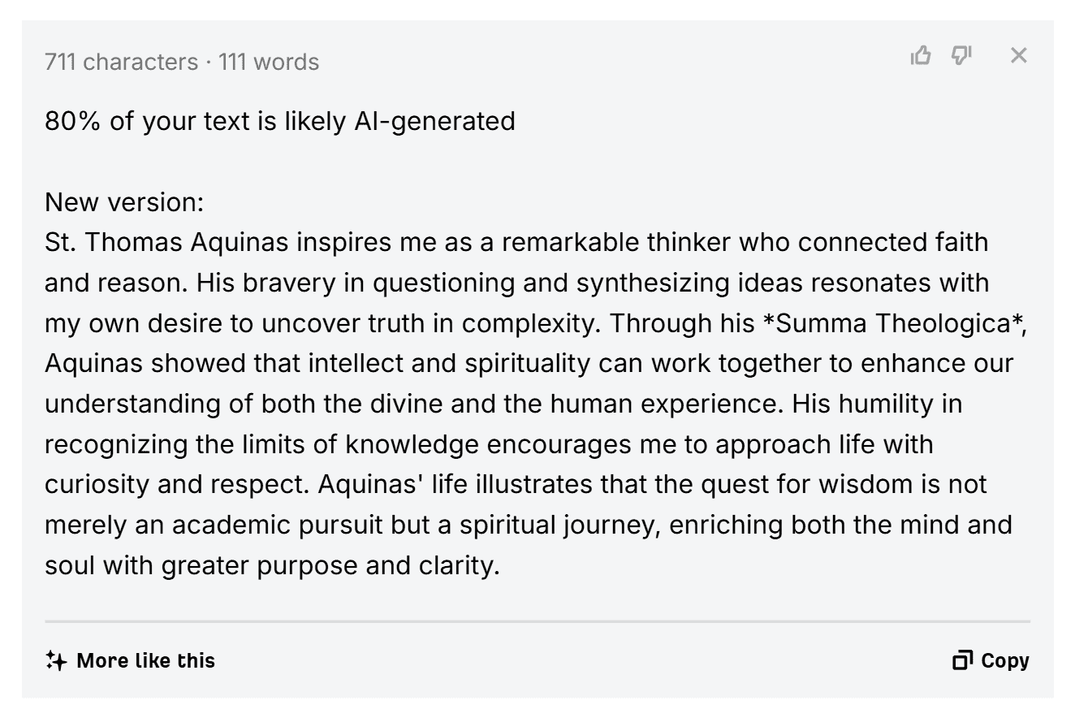
Task: Click the 711 characters count
Action: [121, 62]
